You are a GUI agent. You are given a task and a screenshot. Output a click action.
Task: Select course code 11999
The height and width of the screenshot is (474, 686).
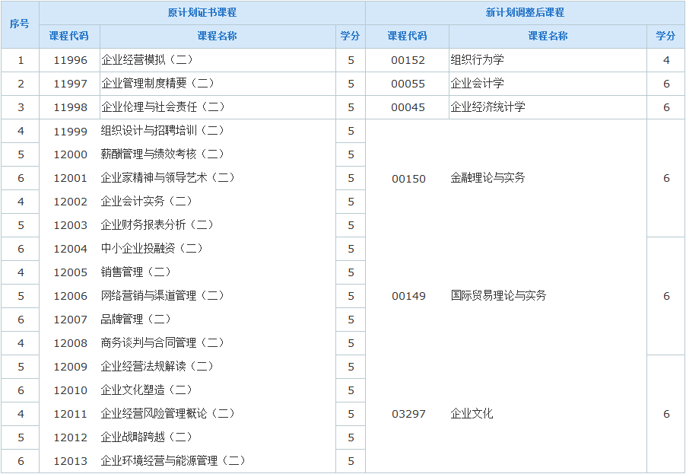pos(70,131)
